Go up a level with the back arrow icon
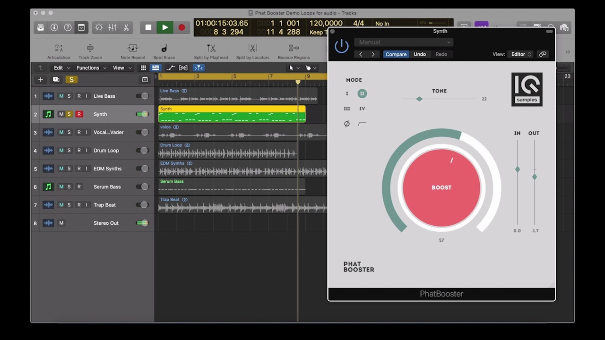 [41, 68]
